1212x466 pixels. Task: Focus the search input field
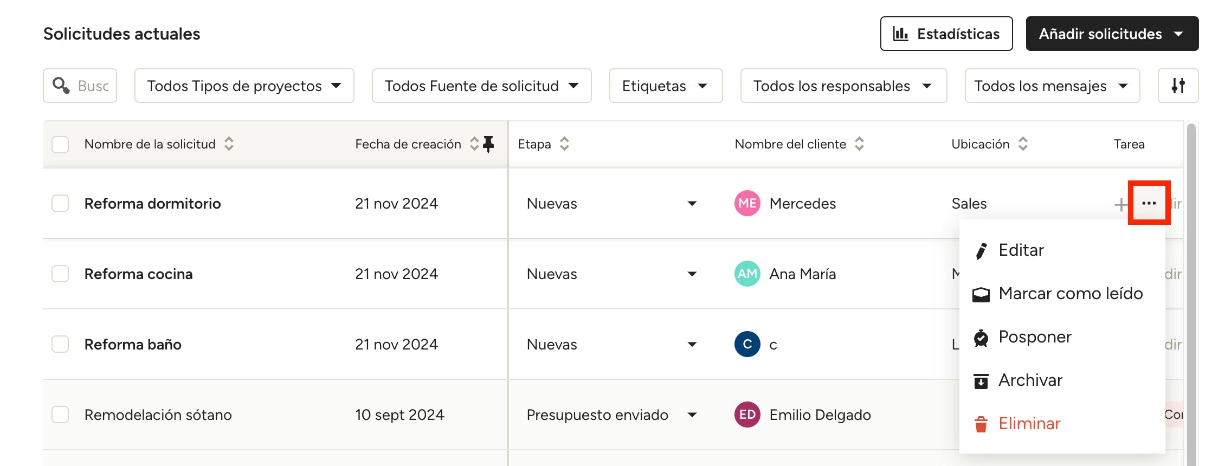click(x=92, y=86)
